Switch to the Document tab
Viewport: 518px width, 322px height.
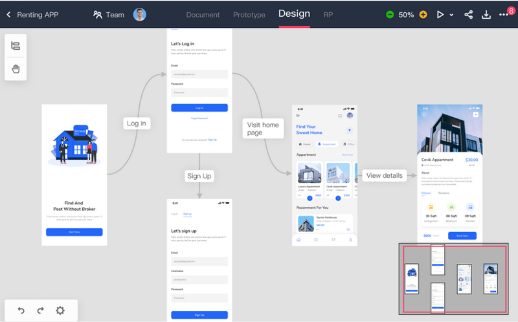[x=203, y=15]
